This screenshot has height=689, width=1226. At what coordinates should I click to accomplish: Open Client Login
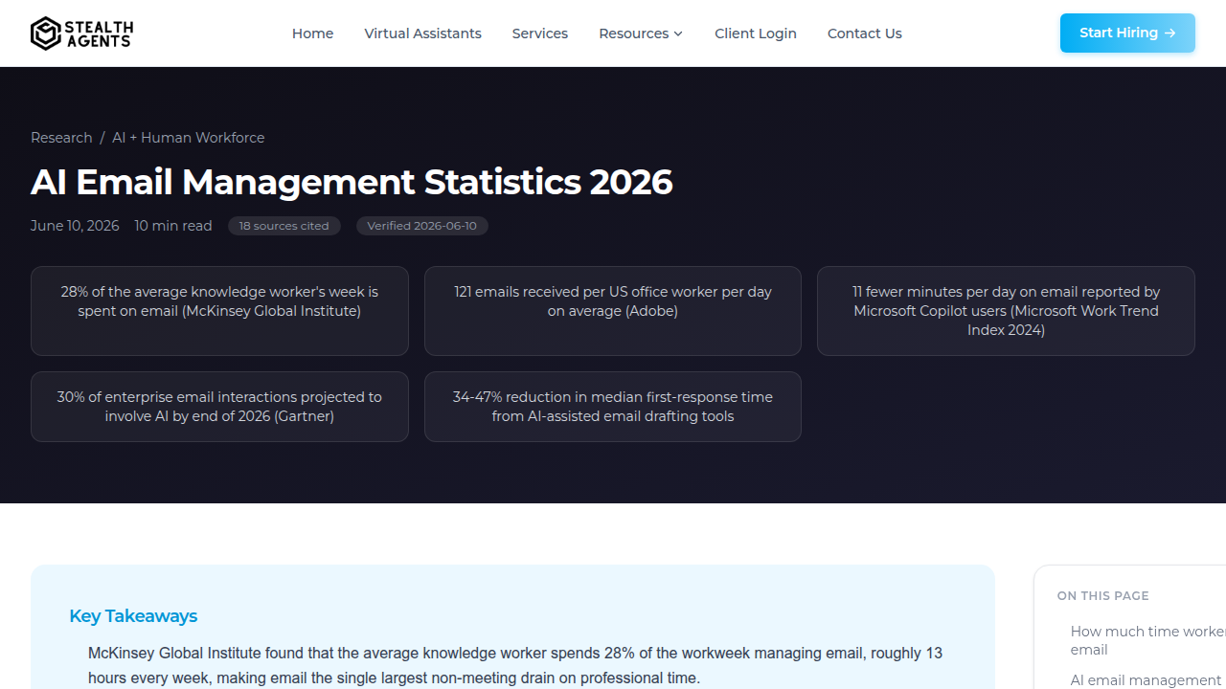tap(755, 33)
